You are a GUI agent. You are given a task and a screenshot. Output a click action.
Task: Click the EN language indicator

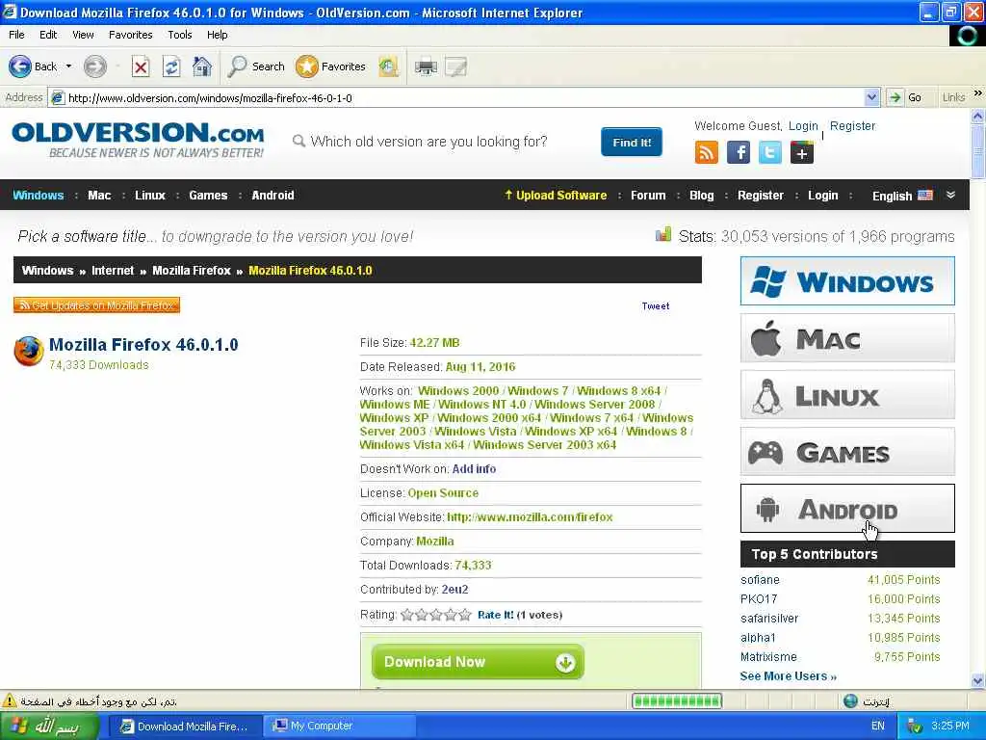tap(878, 727)
